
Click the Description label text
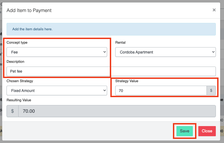15,62
